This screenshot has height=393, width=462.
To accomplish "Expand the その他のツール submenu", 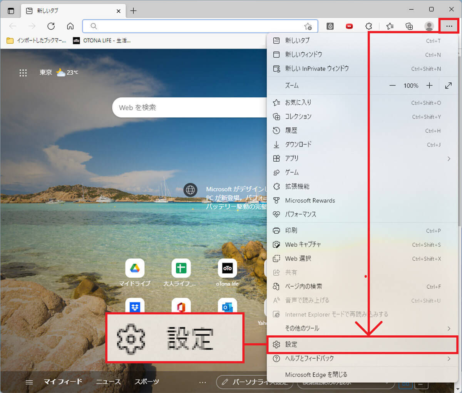I will click(x=362, y=328).
